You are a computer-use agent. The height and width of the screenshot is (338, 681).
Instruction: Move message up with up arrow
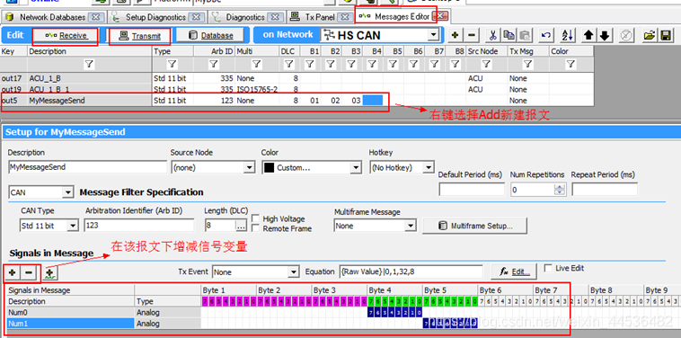(x=588, y=36)
